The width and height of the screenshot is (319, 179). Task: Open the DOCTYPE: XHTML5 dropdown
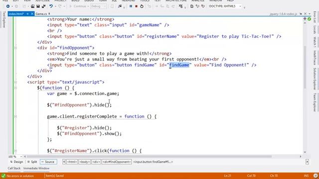(225, 6)
